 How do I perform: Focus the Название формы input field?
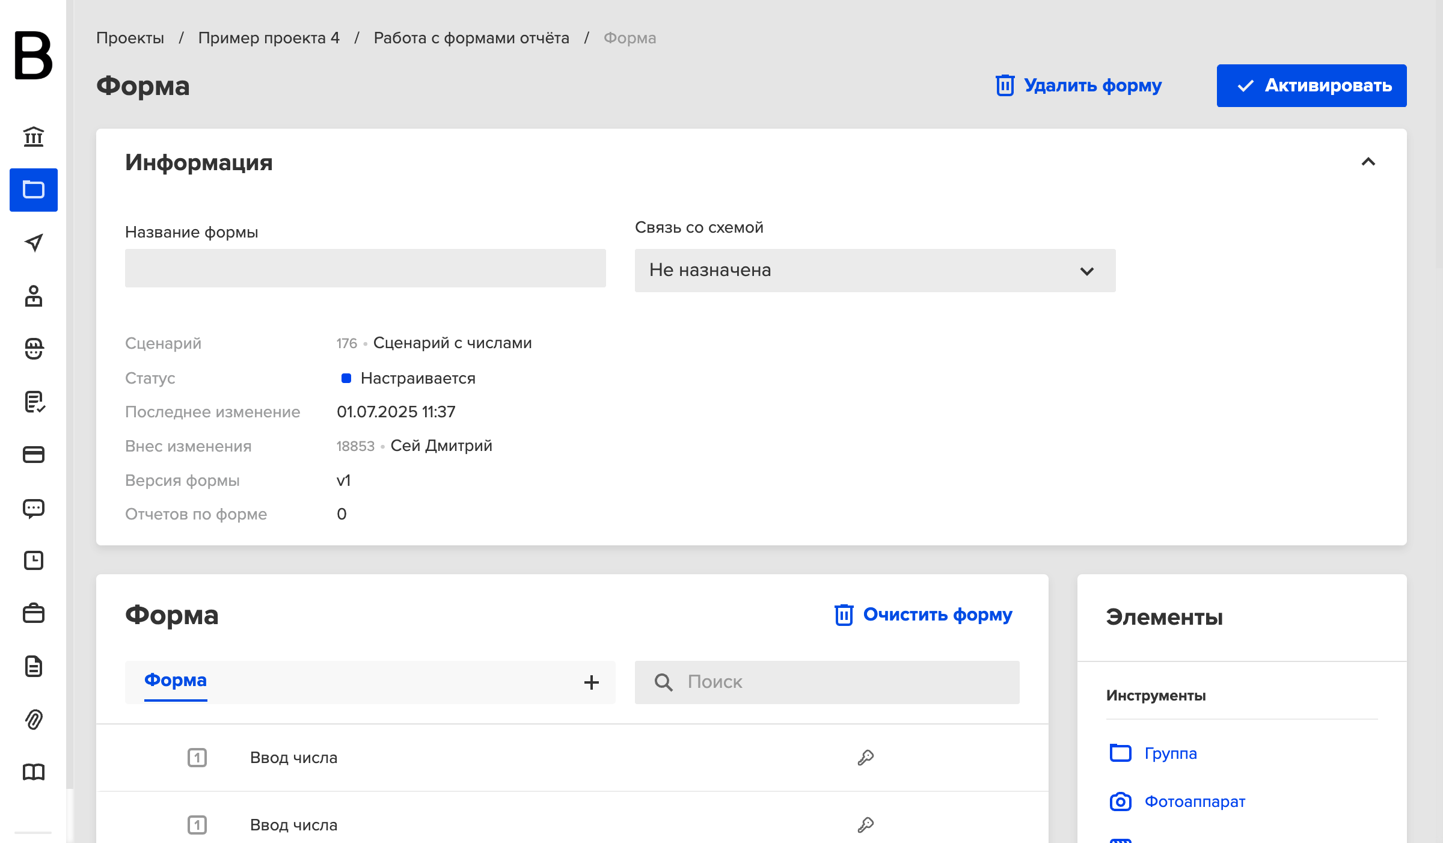point(366,268)
